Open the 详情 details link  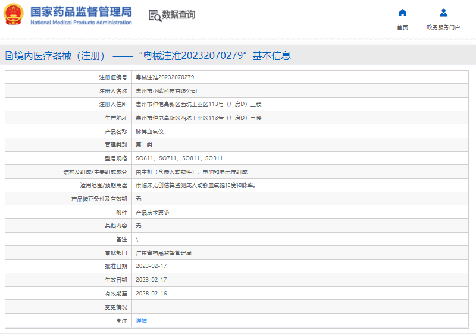pyautogui.click(x=141, y=321)
